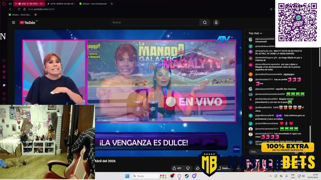Click the Windows taskbar Buscar search box

[150, 176]
